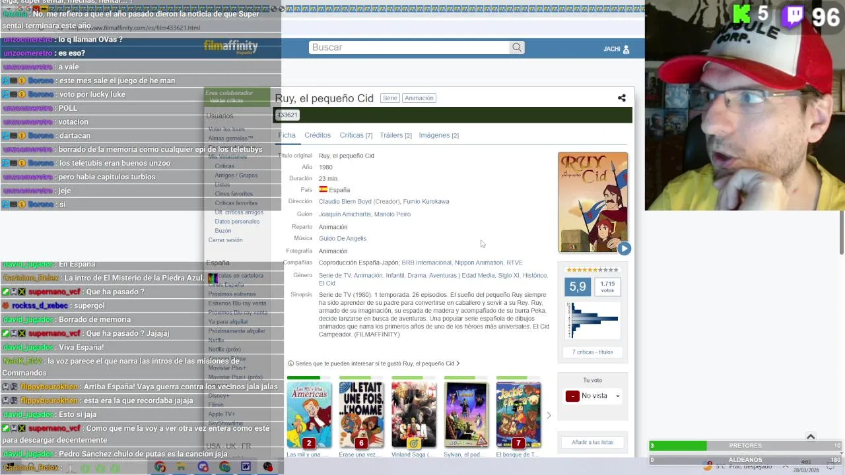
Task: Open Buzón in user menu
Action: pyautogui.click(x=223, y=231)
